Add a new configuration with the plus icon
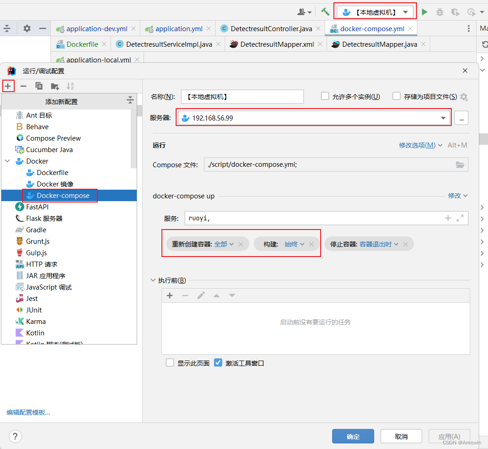The image size is (488, 449). [7, 86]
